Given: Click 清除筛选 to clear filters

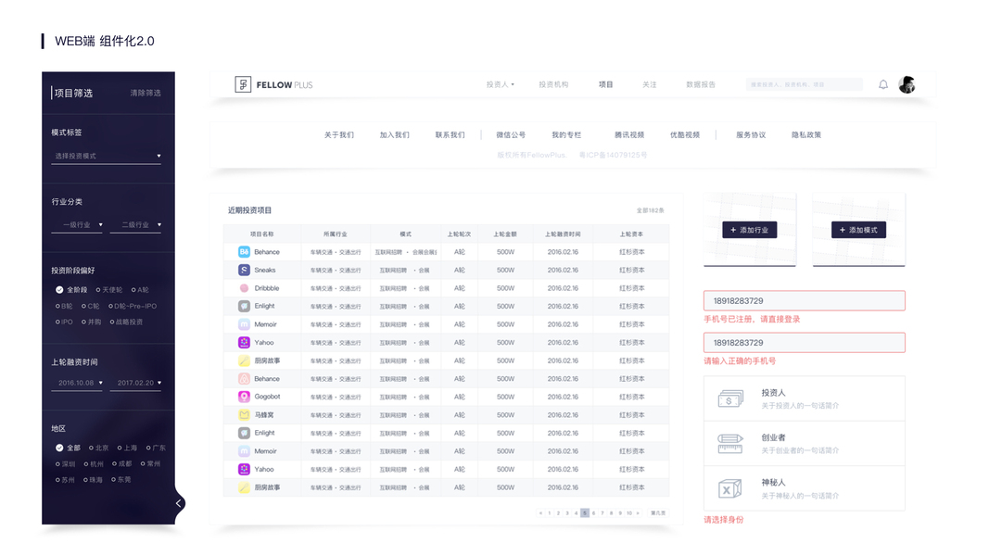Looking at the screenshot, I should [x=146, y=93].
